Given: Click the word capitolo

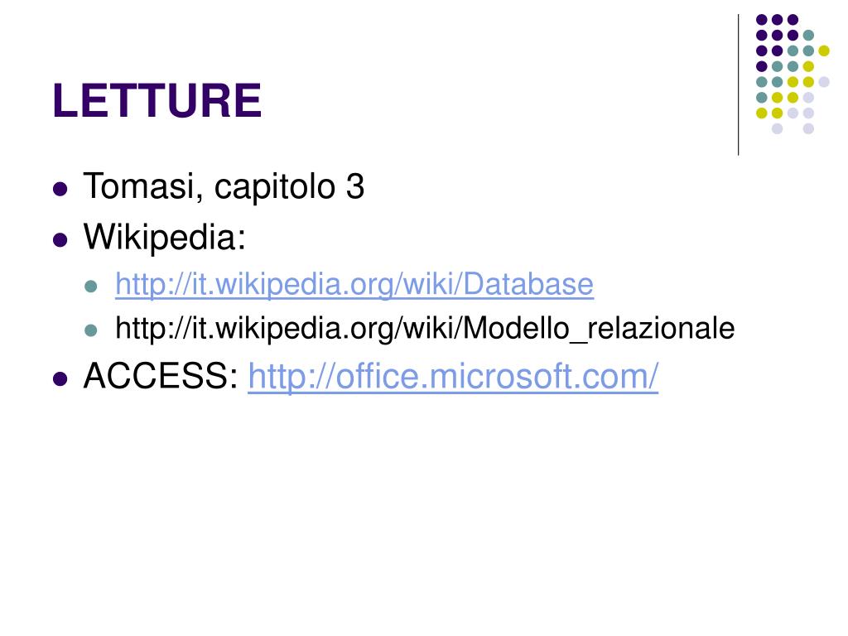Looking at the screenshot, I should [x=275, y=188].
